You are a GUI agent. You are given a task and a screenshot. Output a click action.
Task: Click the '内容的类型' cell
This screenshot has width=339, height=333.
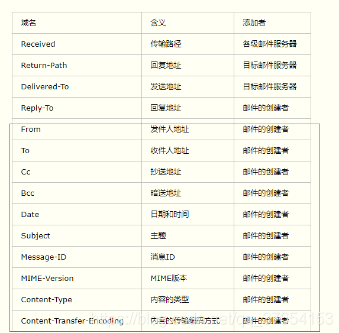tap(188, 299)
